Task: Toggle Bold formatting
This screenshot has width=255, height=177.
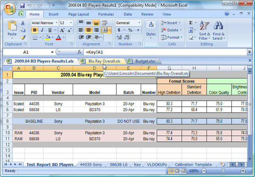Action: pyautogui.click(x=34, y=30)
